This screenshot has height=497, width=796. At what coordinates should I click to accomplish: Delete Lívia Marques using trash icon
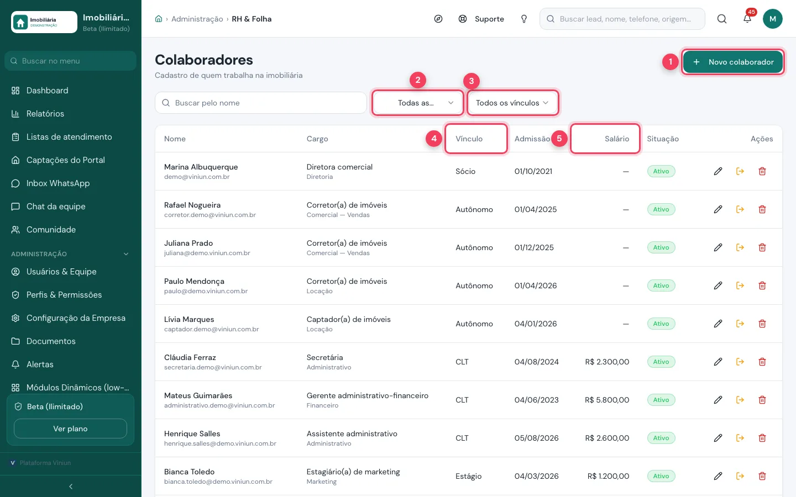point(762,324)
